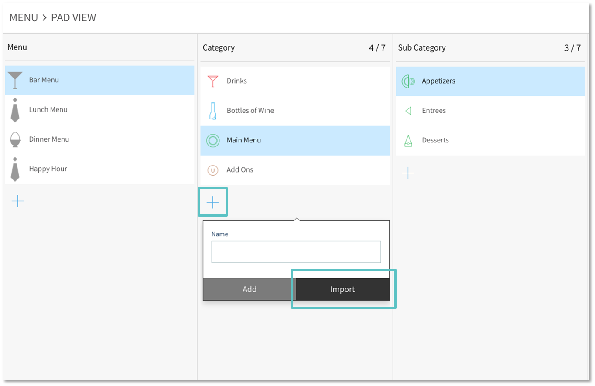Viewport: 595px width, 386px height.
Task: Click the red martini icon beside Drinks
Action: 212,81
